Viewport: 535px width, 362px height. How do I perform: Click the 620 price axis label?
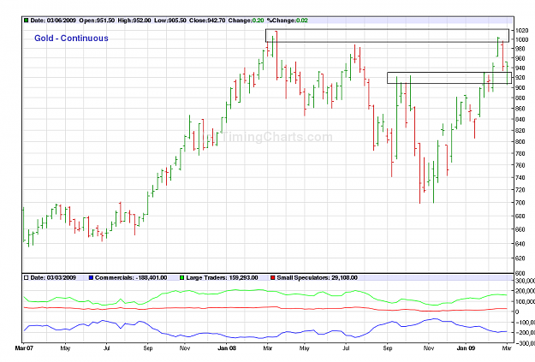(520, 258)
